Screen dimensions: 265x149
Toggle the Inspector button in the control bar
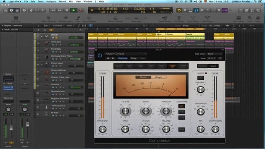click(11, 10)
